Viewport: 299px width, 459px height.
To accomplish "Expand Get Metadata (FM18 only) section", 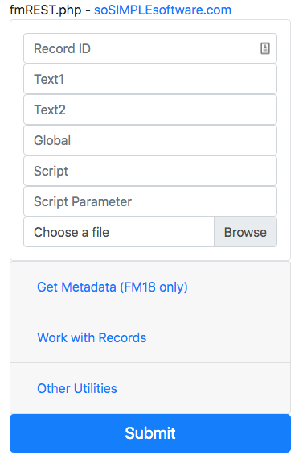I will [x=113, y=287].
